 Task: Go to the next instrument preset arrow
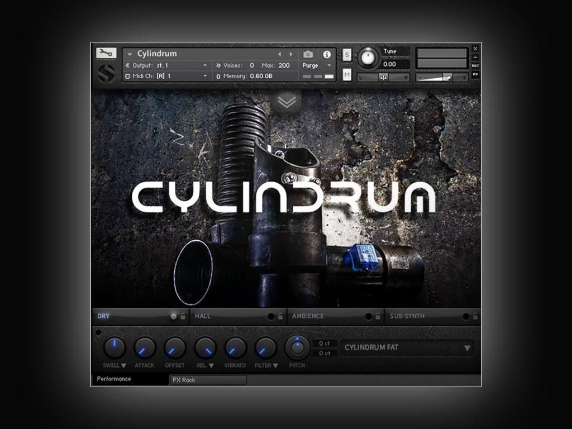click(x=290, y=54)
